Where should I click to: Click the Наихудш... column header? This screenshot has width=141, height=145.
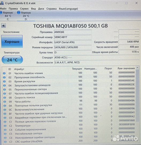90,69
